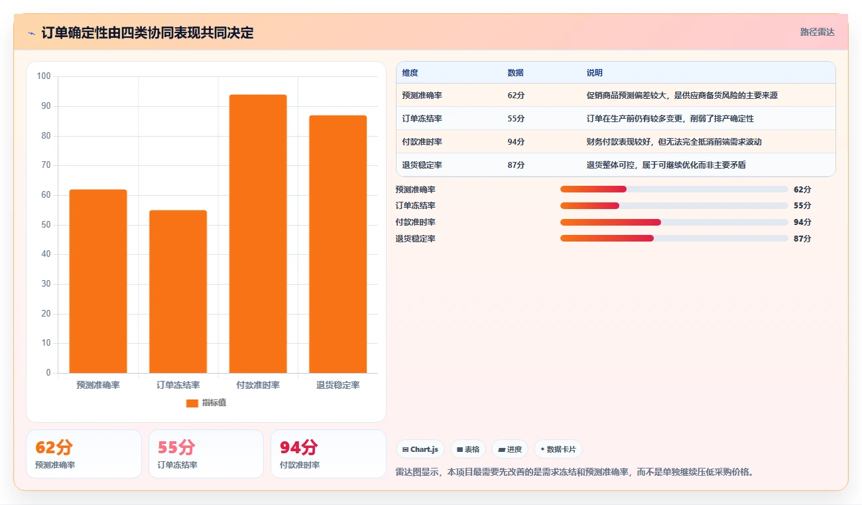Select the 付款准时率 bar in chart
This screenshot has width=862, height=505.
[x=258, y=234]
